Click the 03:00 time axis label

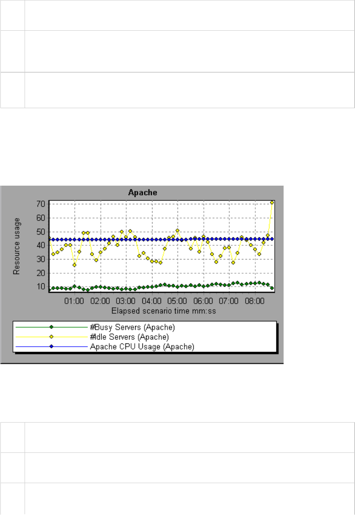click(125, 301)
